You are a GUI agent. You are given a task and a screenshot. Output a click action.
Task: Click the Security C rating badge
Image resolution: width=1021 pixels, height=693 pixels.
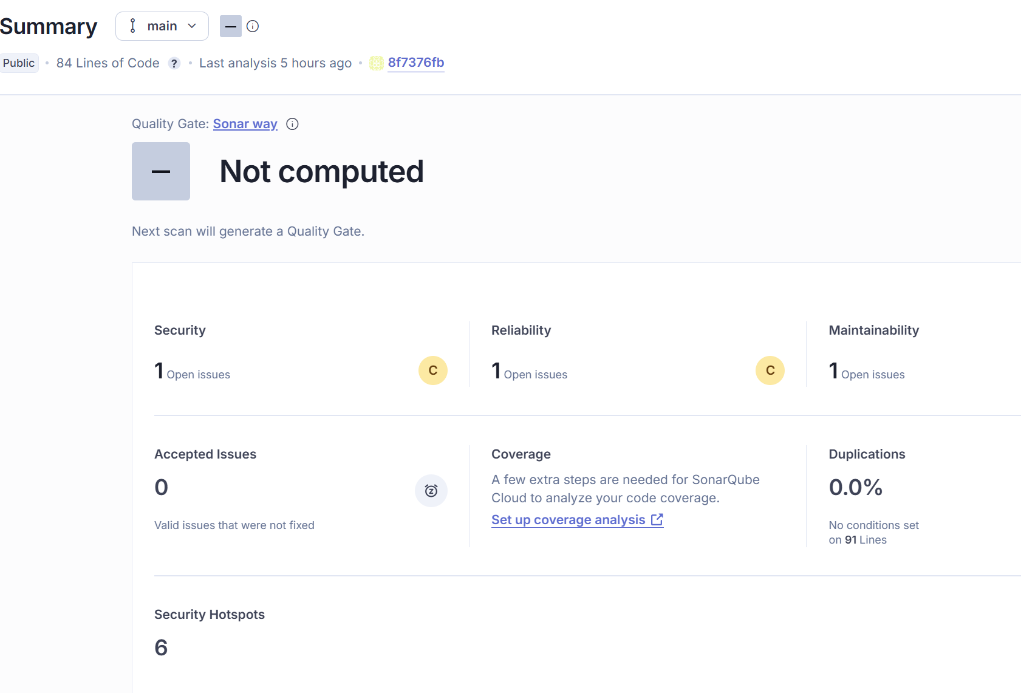pos(433,370)
